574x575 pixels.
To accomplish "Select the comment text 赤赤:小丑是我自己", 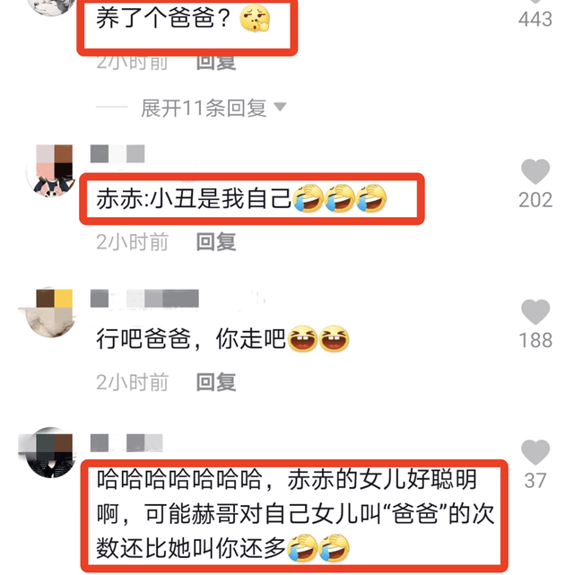I will pos(241,198).
